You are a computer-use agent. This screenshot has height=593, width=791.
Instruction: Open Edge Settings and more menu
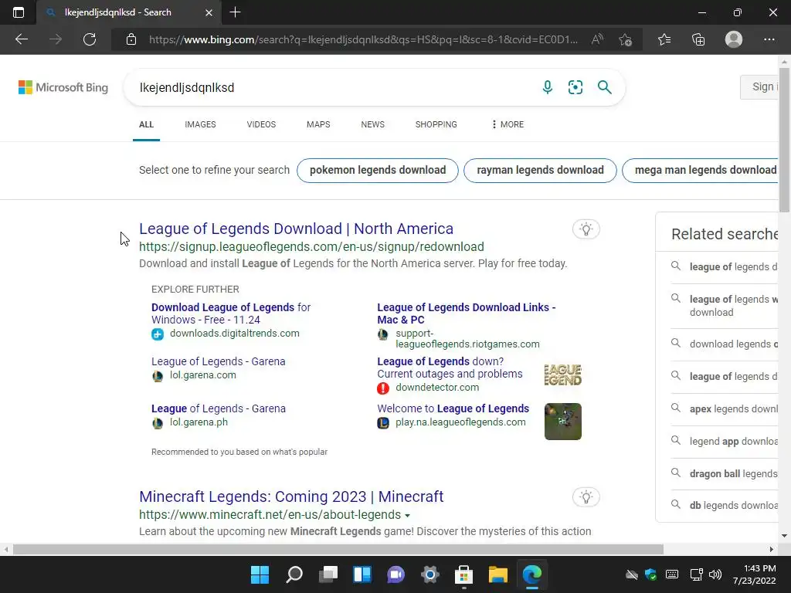(769, 39)
